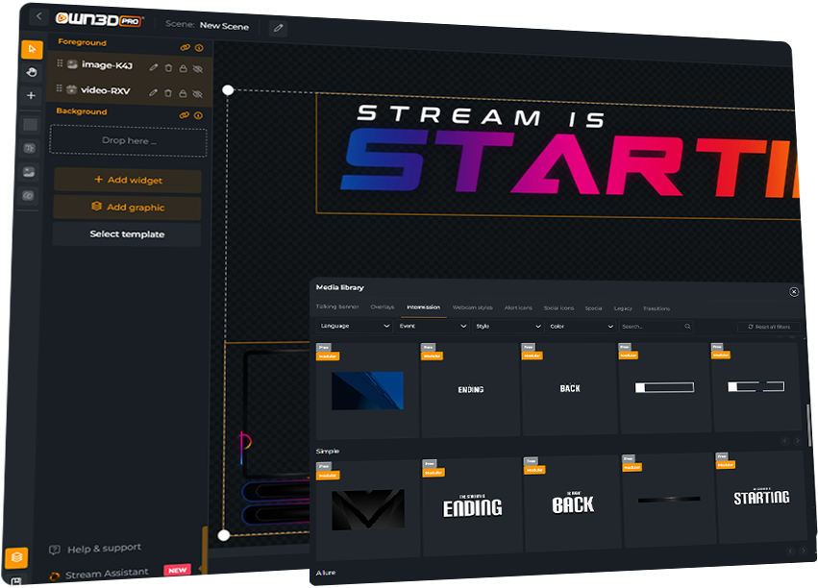Expand the Event filter dropdown
This screenshot has width=818, height=588.
[x=431, y=327]
